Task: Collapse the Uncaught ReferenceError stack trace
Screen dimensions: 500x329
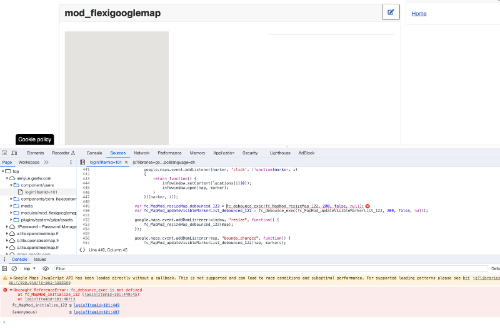Action: pyautogui.click(x=11, y=290)
